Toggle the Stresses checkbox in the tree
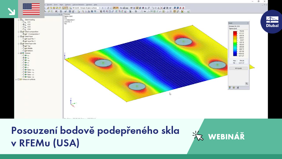 tap(21, 53)
